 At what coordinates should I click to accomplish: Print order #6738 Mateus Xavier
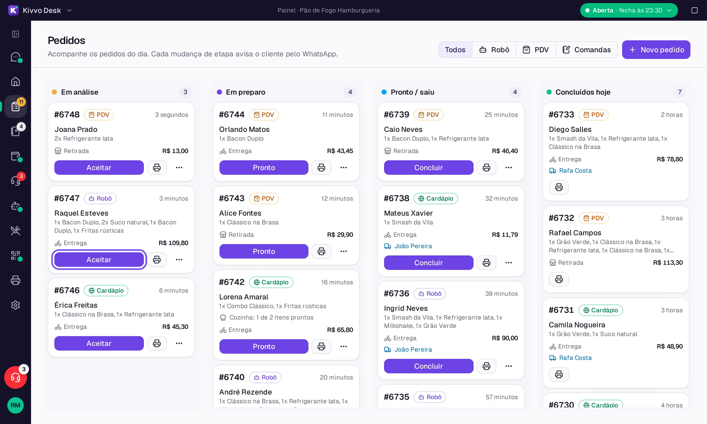486,263
